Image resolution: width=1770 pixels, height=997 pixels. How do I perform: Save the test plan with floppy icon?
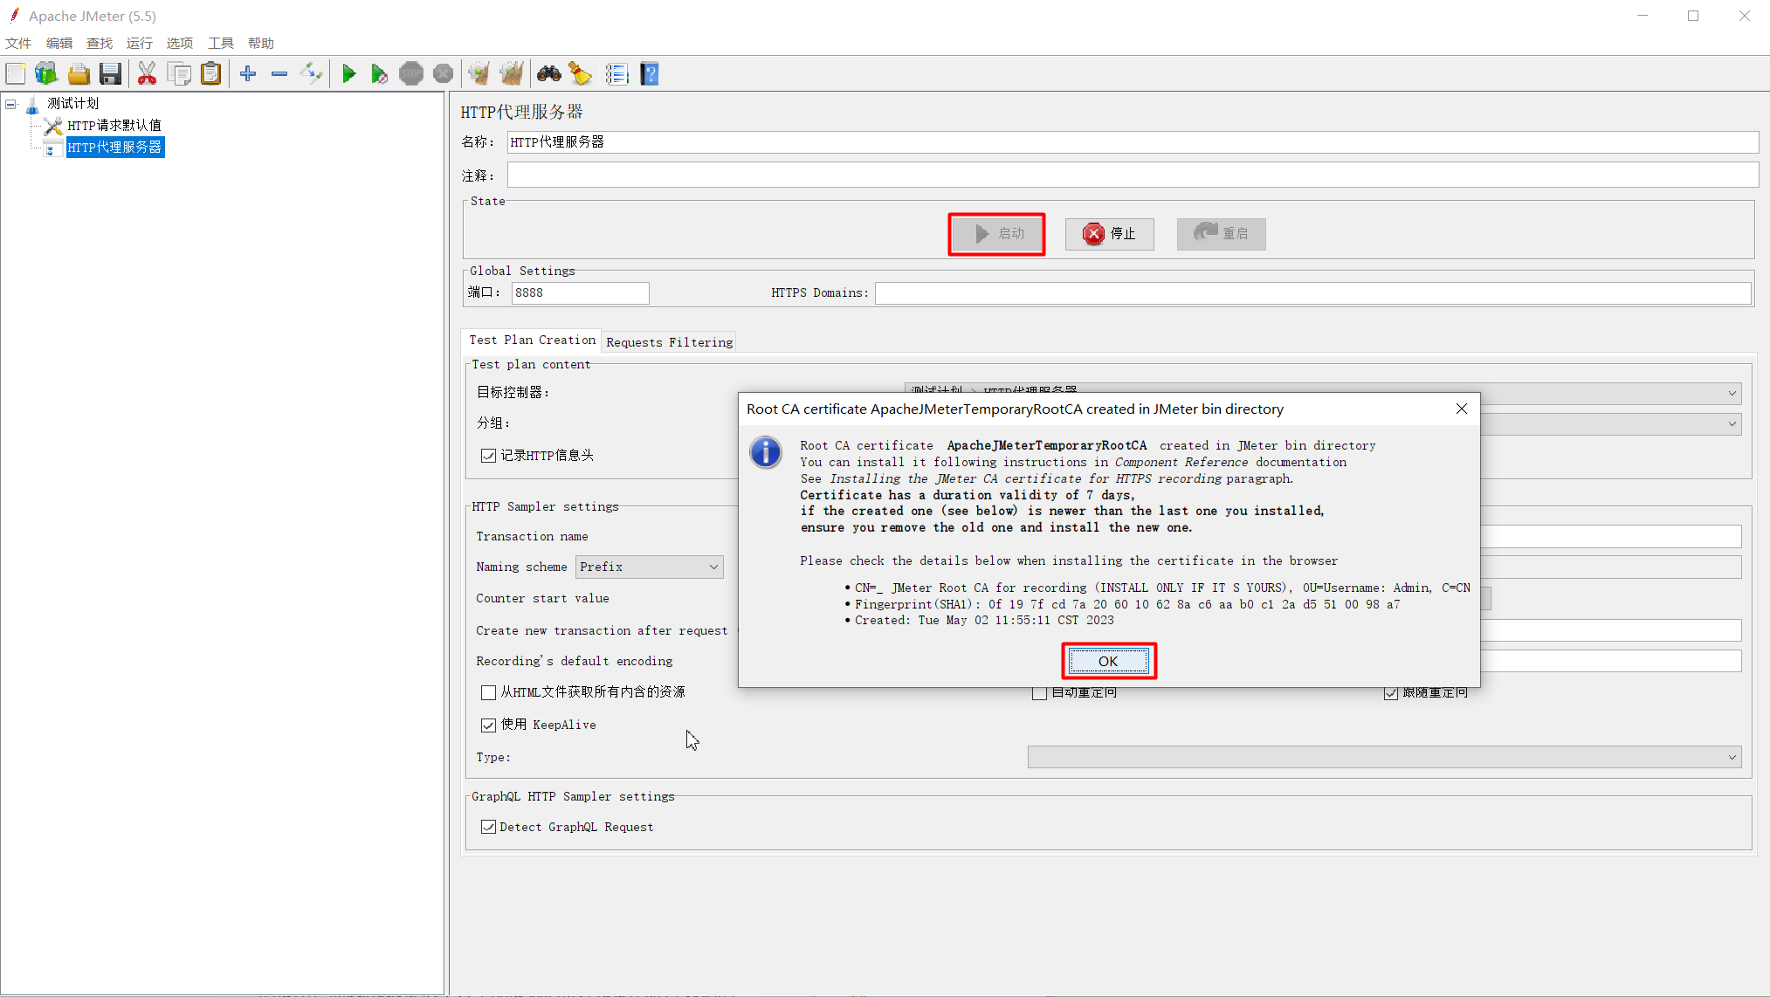coord(111,74)
